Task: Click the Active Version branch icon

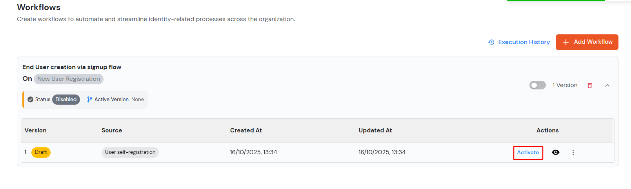Action: pos(89,100)
